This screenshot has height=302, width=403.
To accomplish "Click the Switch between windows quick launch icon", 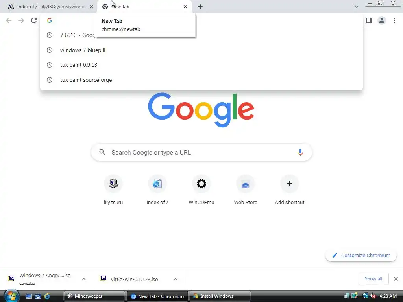I will (38, 296).
